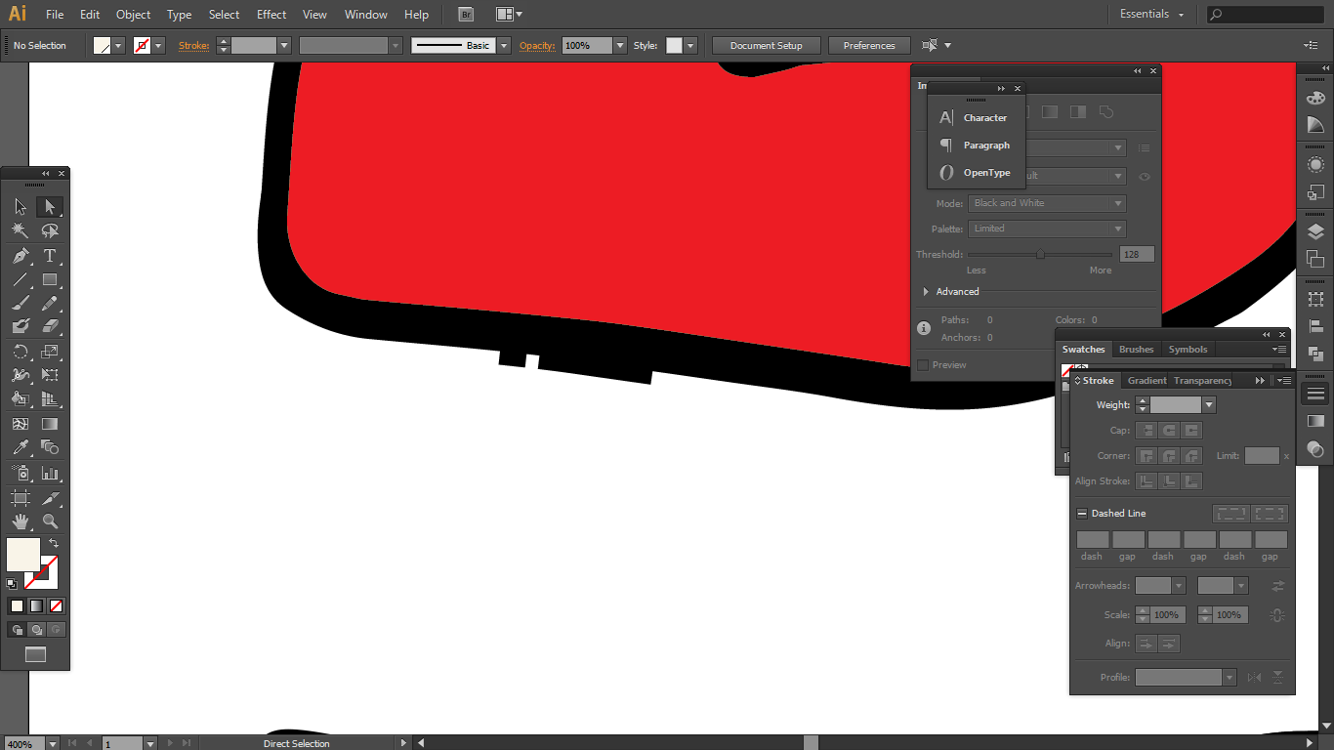Choose the Gradient tool in Tools panel
The width and height of the screenshot is (1334, 750).
click(x=50, y=424)
